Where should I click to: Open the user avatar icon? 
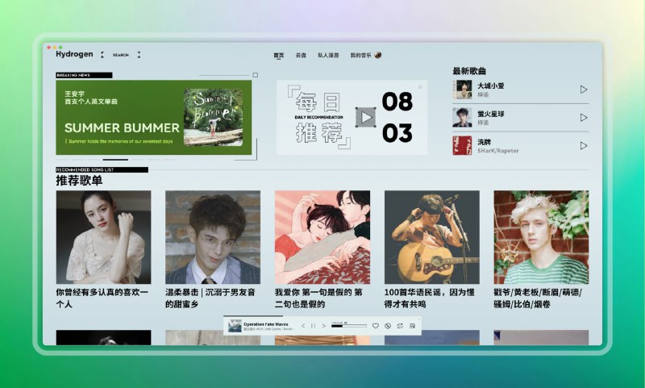point(377,55)
